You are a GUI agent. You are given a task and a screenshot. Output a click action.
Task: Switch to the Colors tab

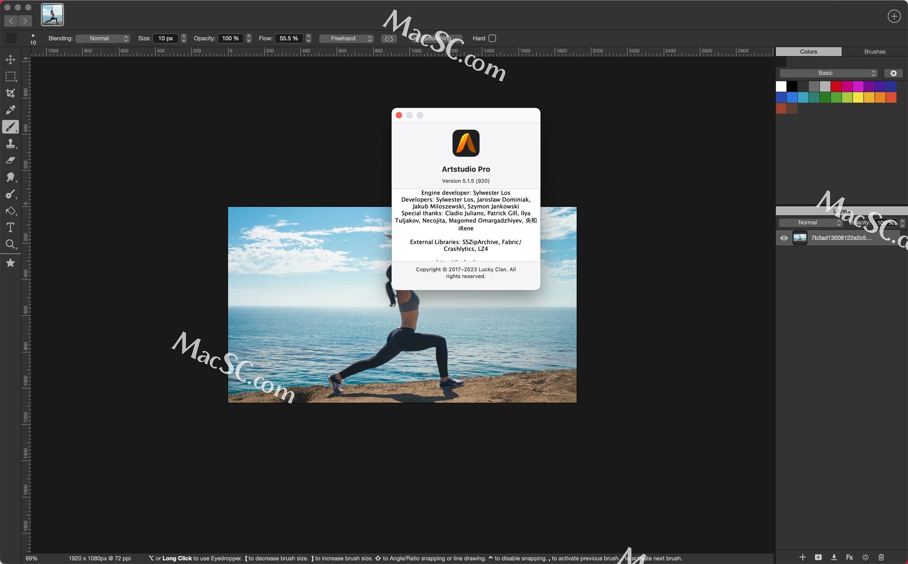[x=808, y=51]
